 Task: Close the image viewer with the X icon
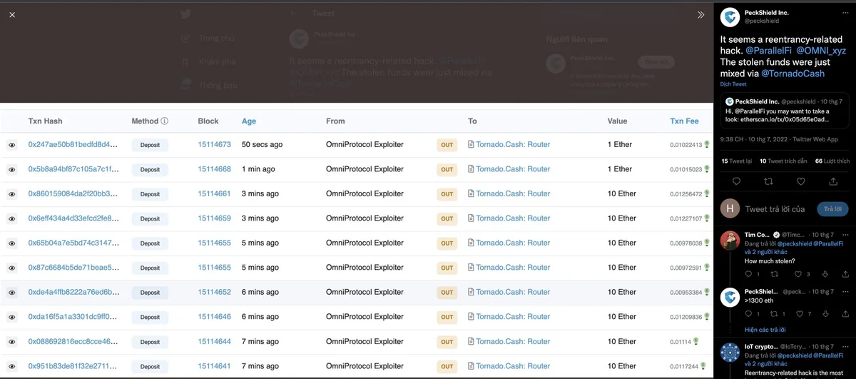[12, 14]
